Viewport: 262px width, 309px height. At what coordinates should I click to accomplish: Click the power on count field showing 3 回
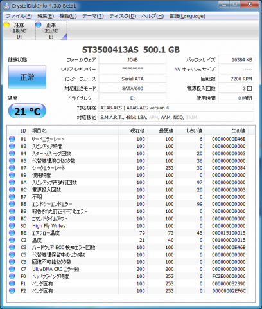point(236,88)
